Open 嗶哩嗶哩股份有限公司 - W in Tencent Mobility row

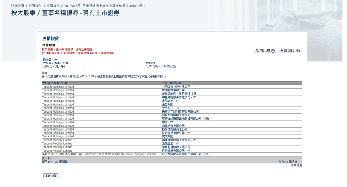(x=179, y=140)
